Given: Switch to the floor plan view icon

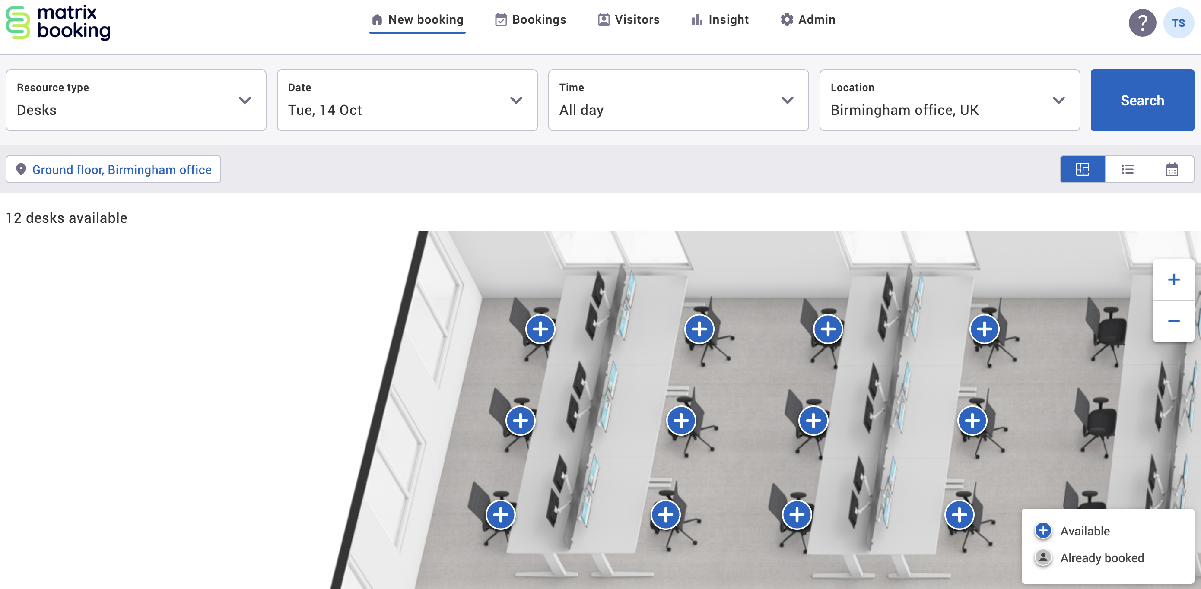Looking at the screenshot, I should click(1082, 169).
